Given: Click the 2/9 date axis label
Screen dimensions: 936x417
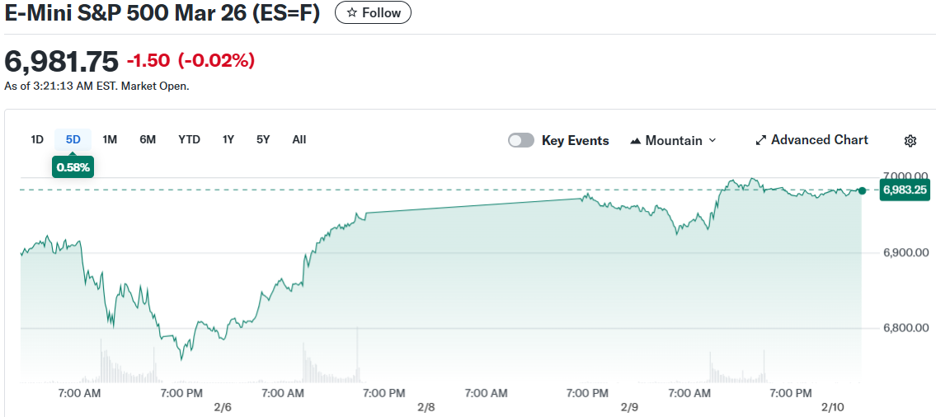Looking at the screenshot, I should (x=629, y=407).
